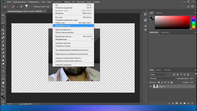
Task: Select the Hand tool
Action: 3,83
